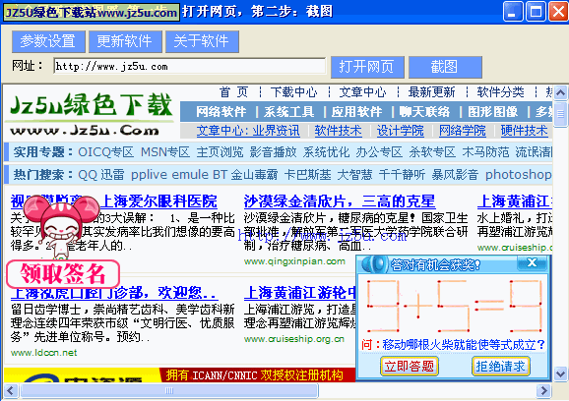The image size is (569, 401).
Task: Click the 拒绝请求 button
Action: click(501, 367)
